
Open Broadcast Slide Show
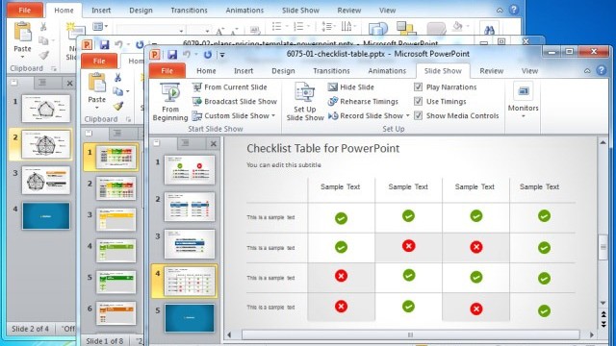point(235,101)
